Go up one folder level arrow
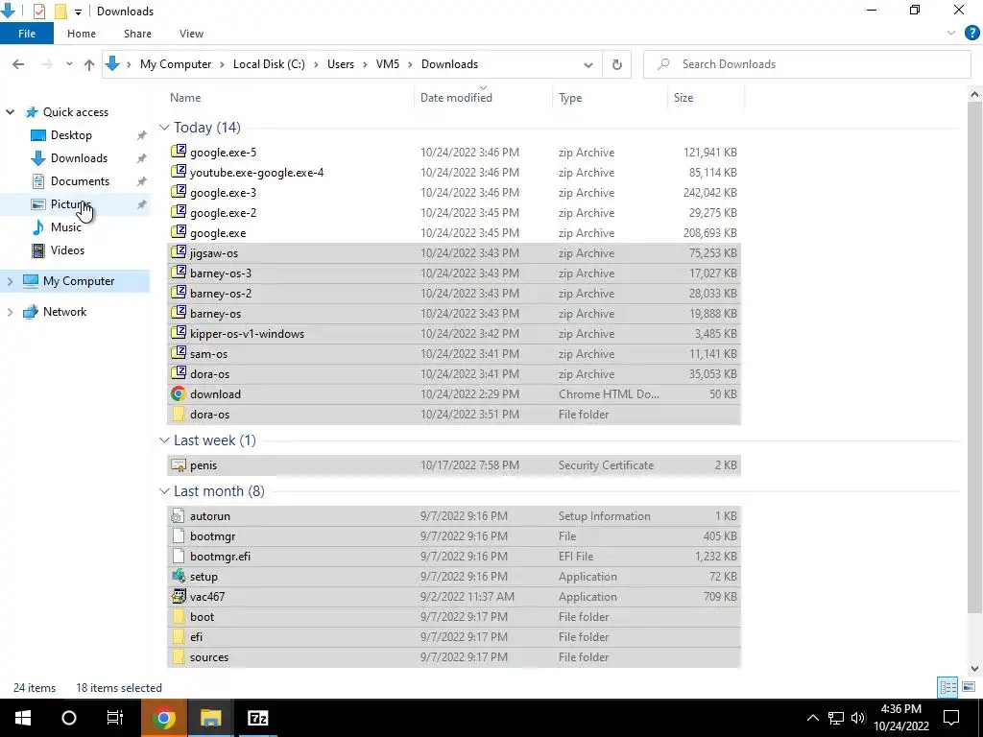The image size is (983, 737). 89,64
